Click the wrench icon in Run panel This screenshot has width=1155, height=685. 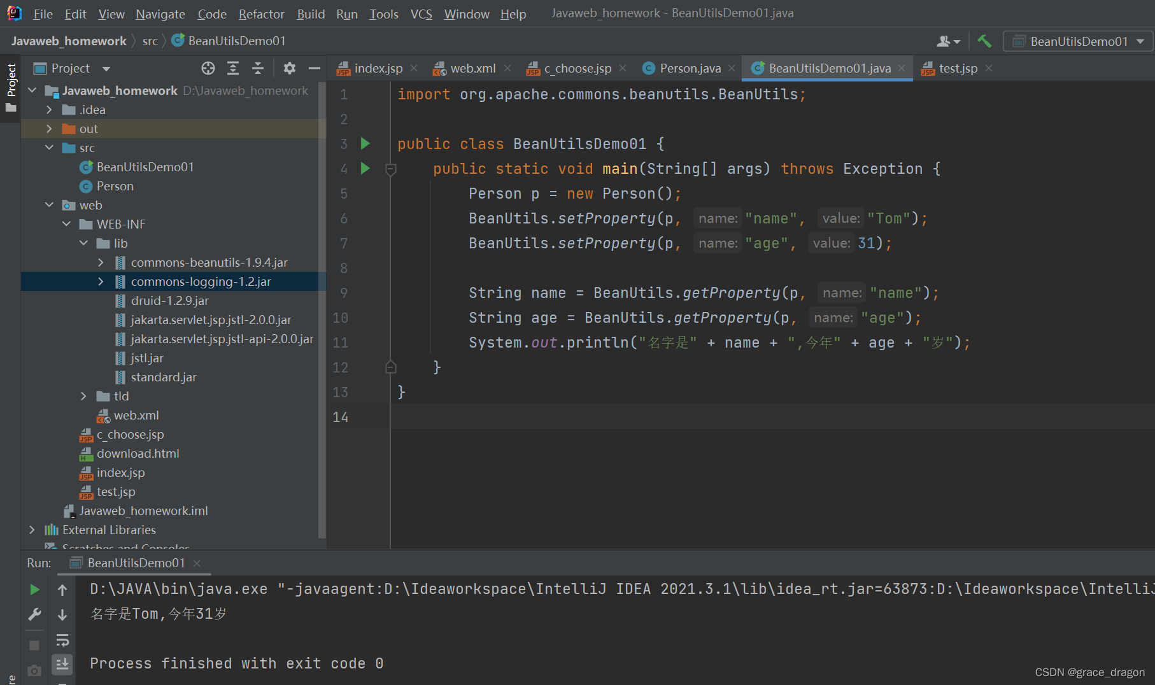(x=34, y=614)
